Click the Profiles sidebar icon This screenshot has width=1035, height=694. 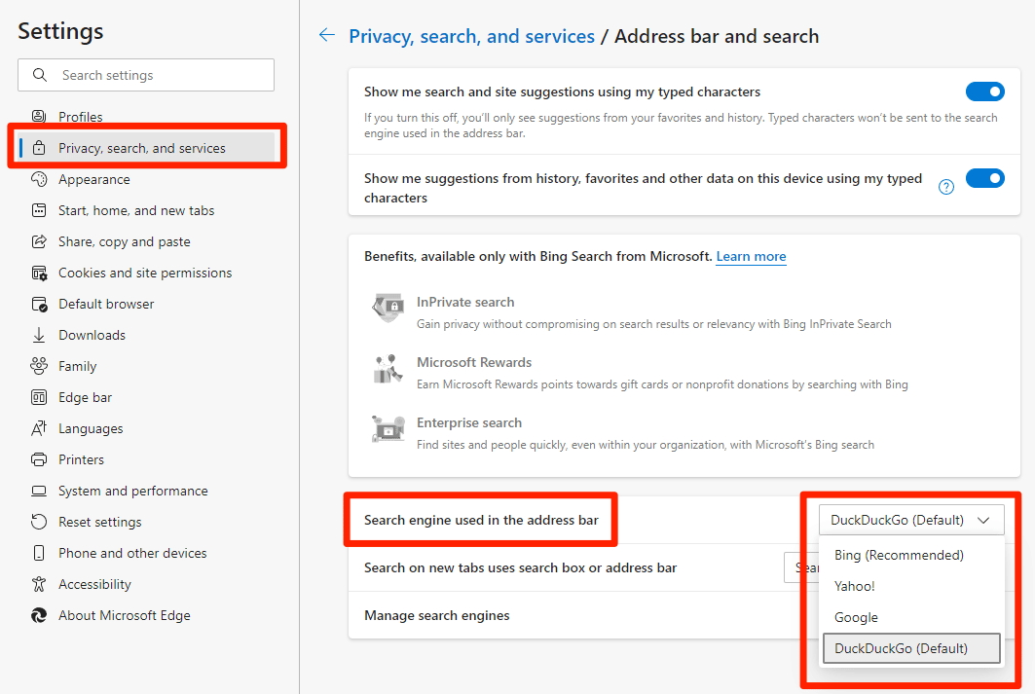[x=39, y=117]
